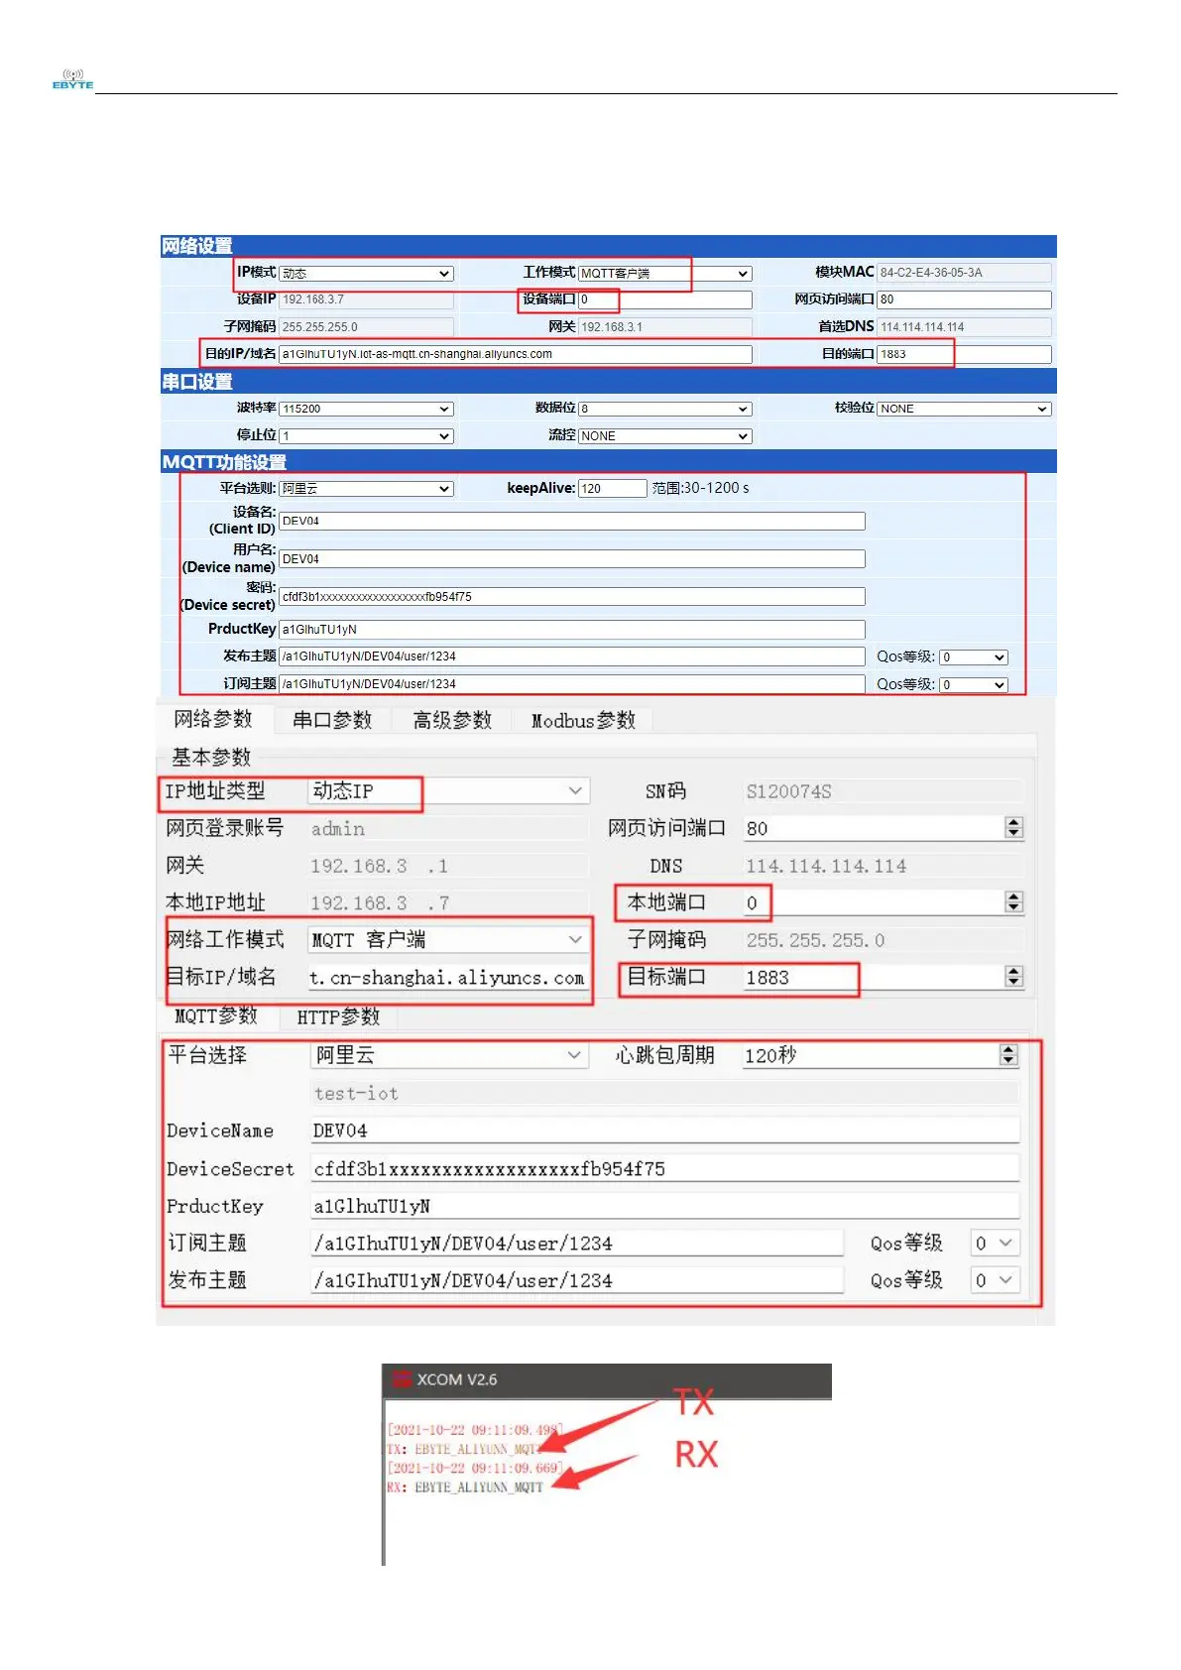Click the keepAlive input field
Viewport: 1181px width, 1670px height.
[x=612, y=488]
